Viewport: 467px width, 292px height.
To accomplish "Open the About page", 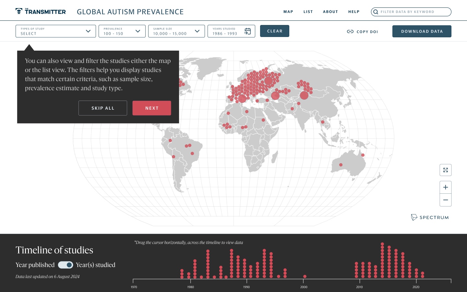I will [x=330, y=12].
